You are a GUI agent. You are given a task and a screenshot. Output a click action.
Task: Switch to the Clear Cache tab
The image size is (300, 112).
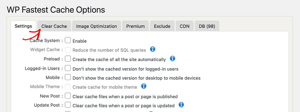coord(54,26)
